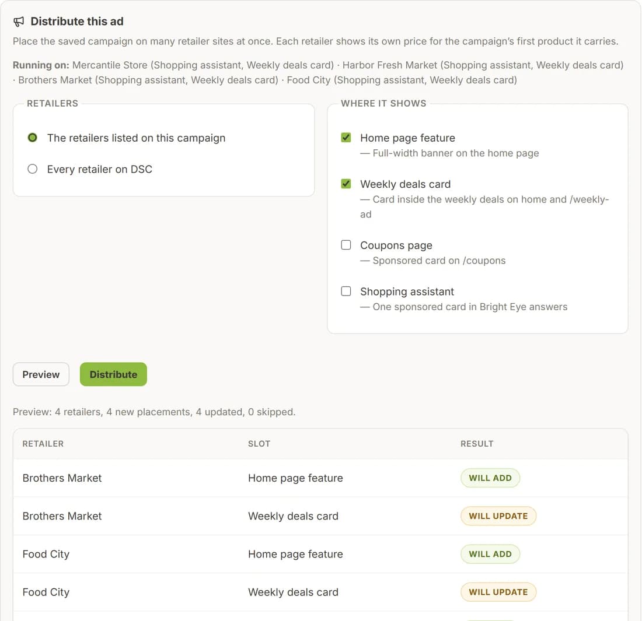This screenshot has height=621, width=642.
Task: Click WILL UPDATE badge in Brothers Market row
Action: tap(498, 516)
